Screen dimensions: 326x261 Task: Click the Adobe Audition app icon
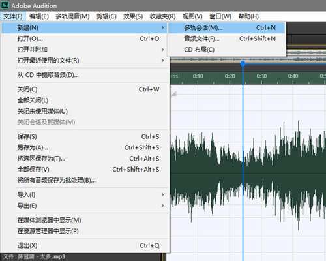5,5
